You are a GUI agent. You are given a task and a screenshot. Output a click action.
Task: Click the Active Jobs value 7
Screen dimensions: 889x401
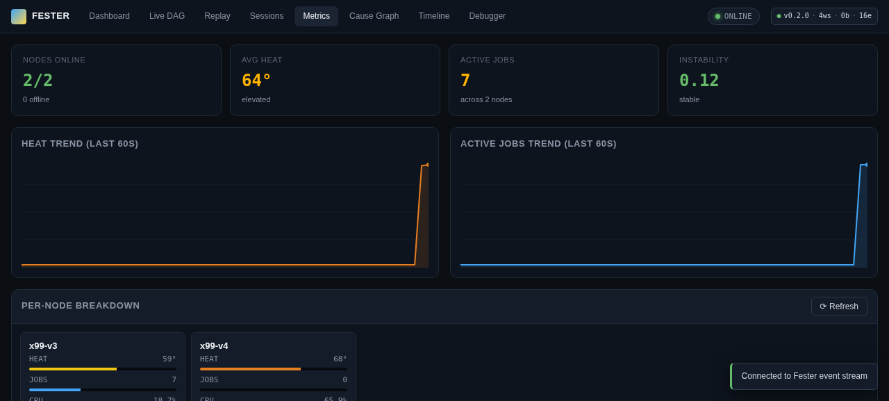coord(465,81)
